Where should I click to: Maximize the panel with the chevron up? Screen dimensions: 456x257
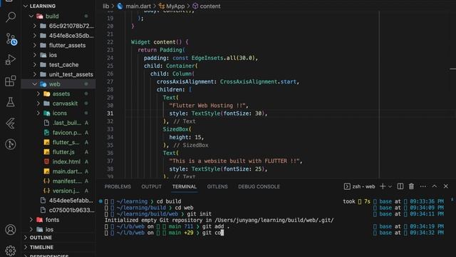pos(435,186)
